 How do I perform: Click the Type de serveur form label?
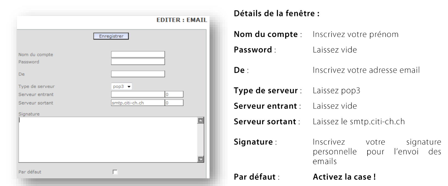[x=37, y=86]
